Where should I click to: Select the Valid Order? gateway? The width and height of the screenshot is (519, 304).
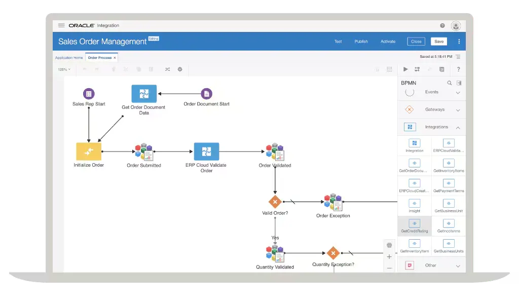pos(275,202)
